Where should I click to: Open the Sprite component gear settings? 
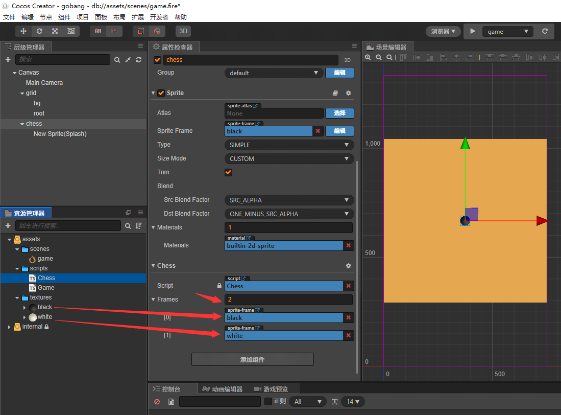[x=349, y=93]
